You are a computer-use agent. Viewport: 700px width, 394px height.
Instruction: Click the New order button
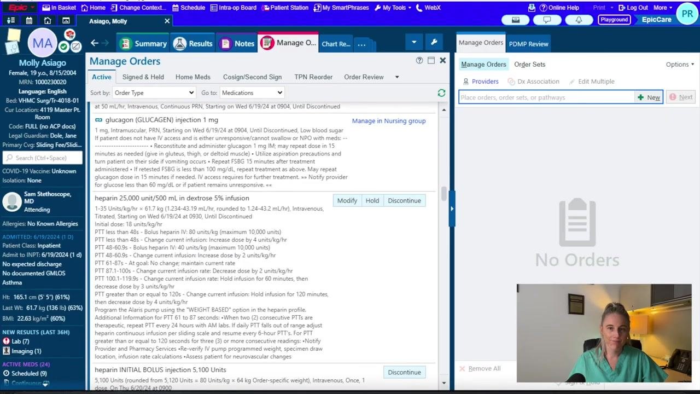[649, 97]
